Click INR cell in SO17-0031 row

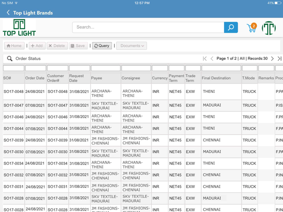pos(156,187)
